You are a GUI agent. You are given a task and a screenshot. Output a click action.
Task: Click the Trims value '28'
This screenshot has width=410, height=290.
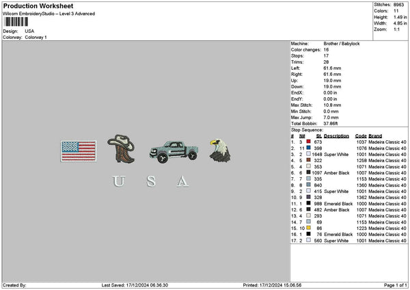click(326, 62)
